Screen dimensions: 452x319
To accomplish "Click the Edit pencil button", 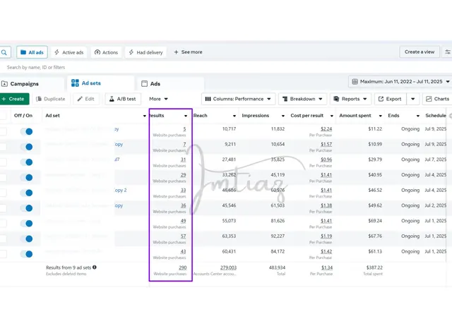I will pos(86,99).
